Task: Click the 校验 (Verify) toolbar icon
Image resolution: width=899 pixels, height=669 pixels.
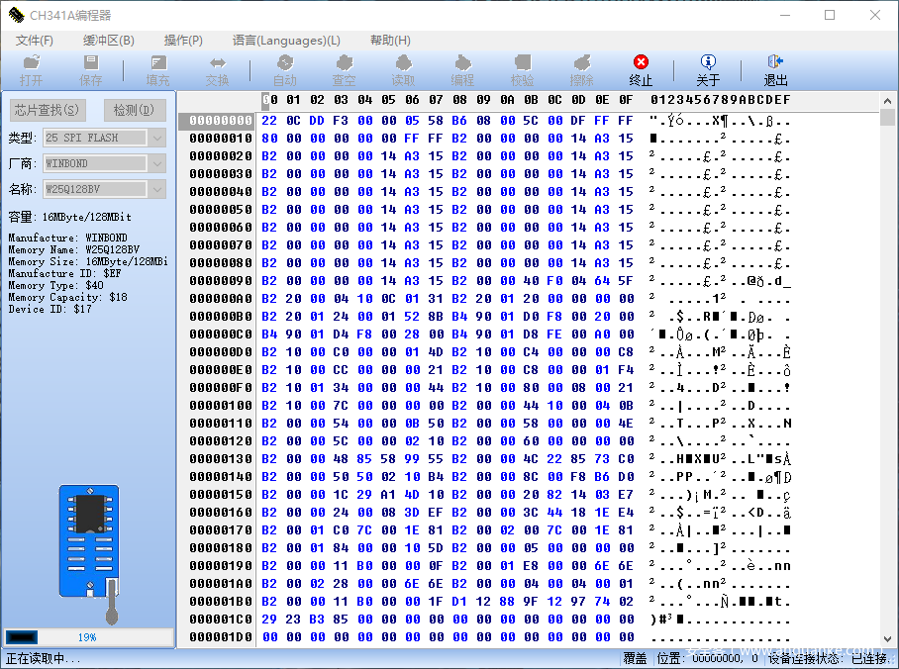Action: pos(522,63)
